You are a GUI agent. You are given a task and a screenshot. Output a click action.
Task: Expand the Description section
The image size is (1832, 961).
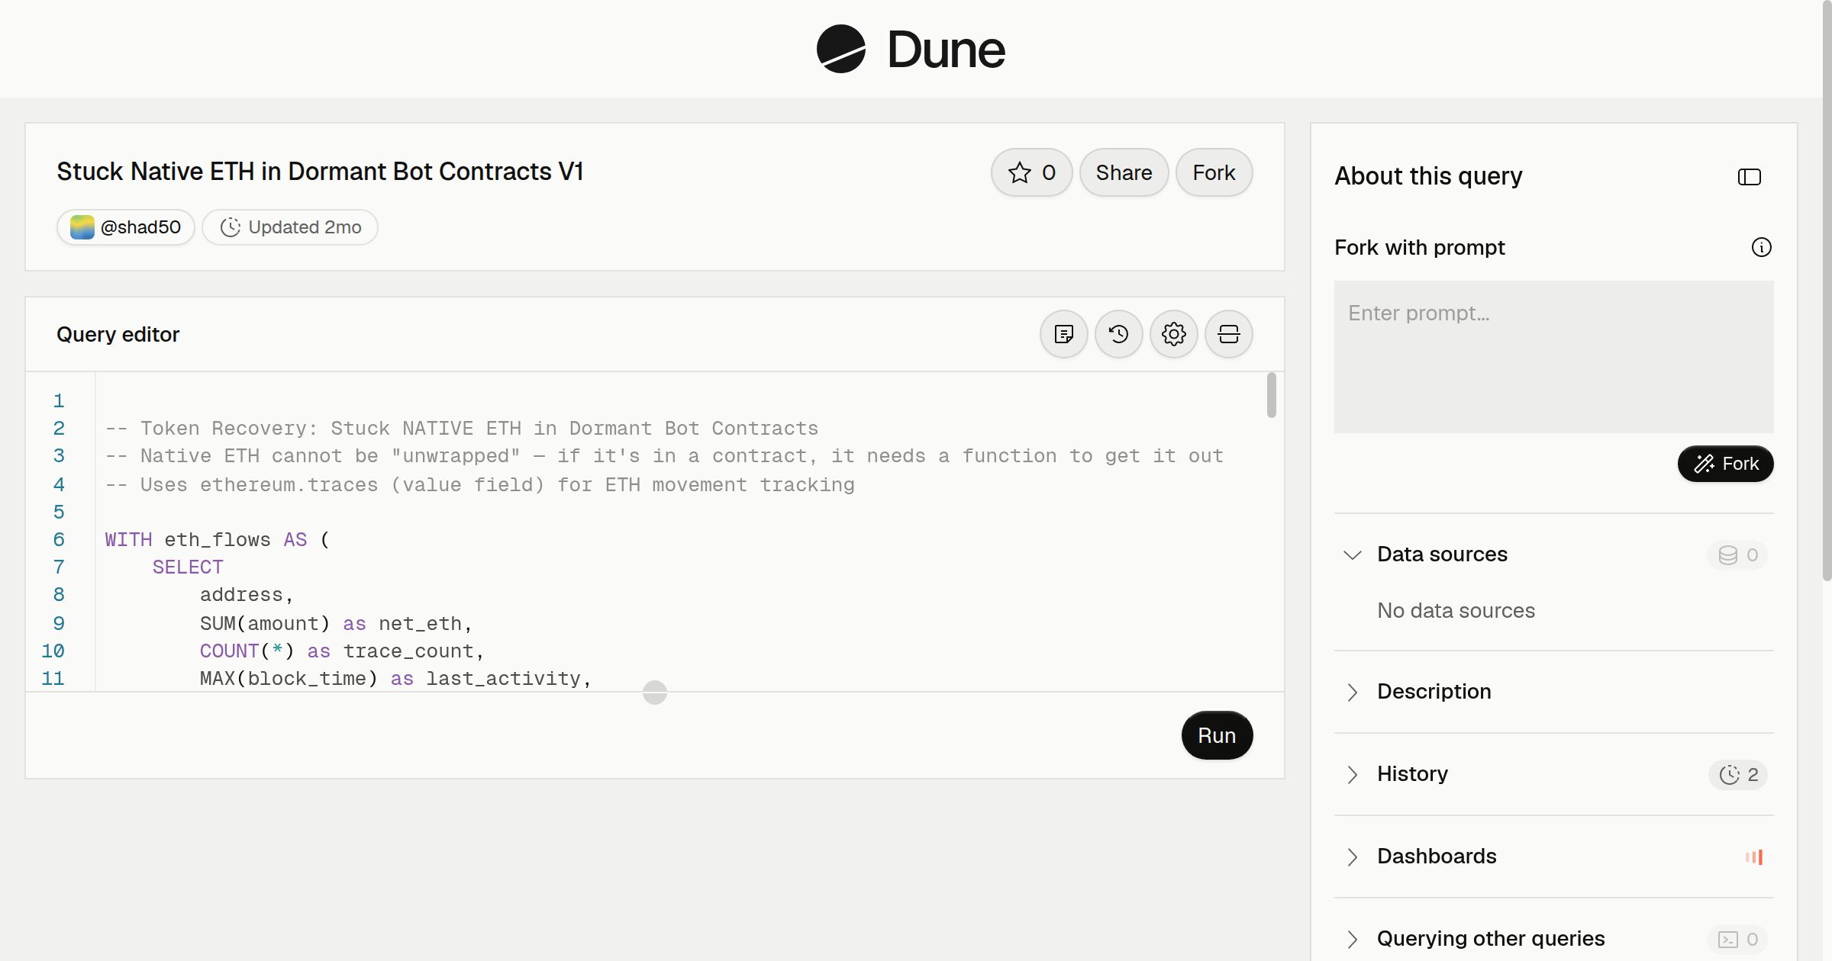click(1353, 692)
